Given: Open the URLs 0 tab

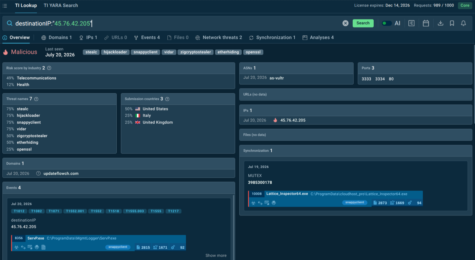Looking at the screenshot, I should click(116, 37).
